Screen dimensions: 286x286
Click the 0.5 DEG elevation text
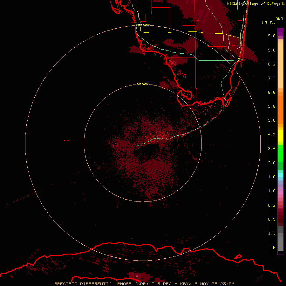(162, 284)
